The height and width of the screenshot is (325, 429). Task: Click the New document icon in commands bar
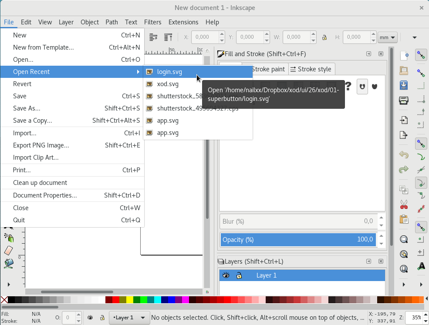point(404,56)
